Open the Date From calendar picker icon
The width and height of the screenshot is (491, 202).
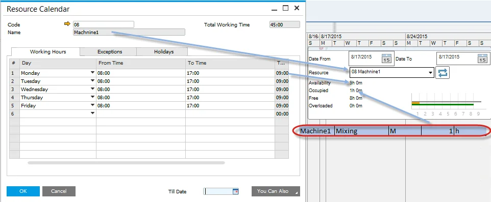[x=387, y=58]
